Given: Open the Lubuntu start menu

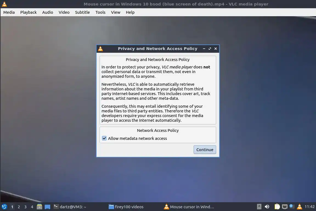Looking at the screenshot, I should coord(4,207).
